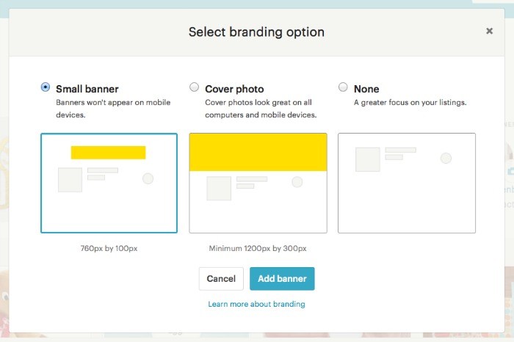514x342 pixels.
Task: Close the branding dialog with the X
Action: coord(489,31)
